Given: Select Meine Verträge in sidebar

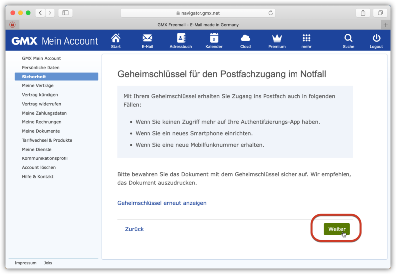Looking at the screenshot, I should click(x=38, y=85).
